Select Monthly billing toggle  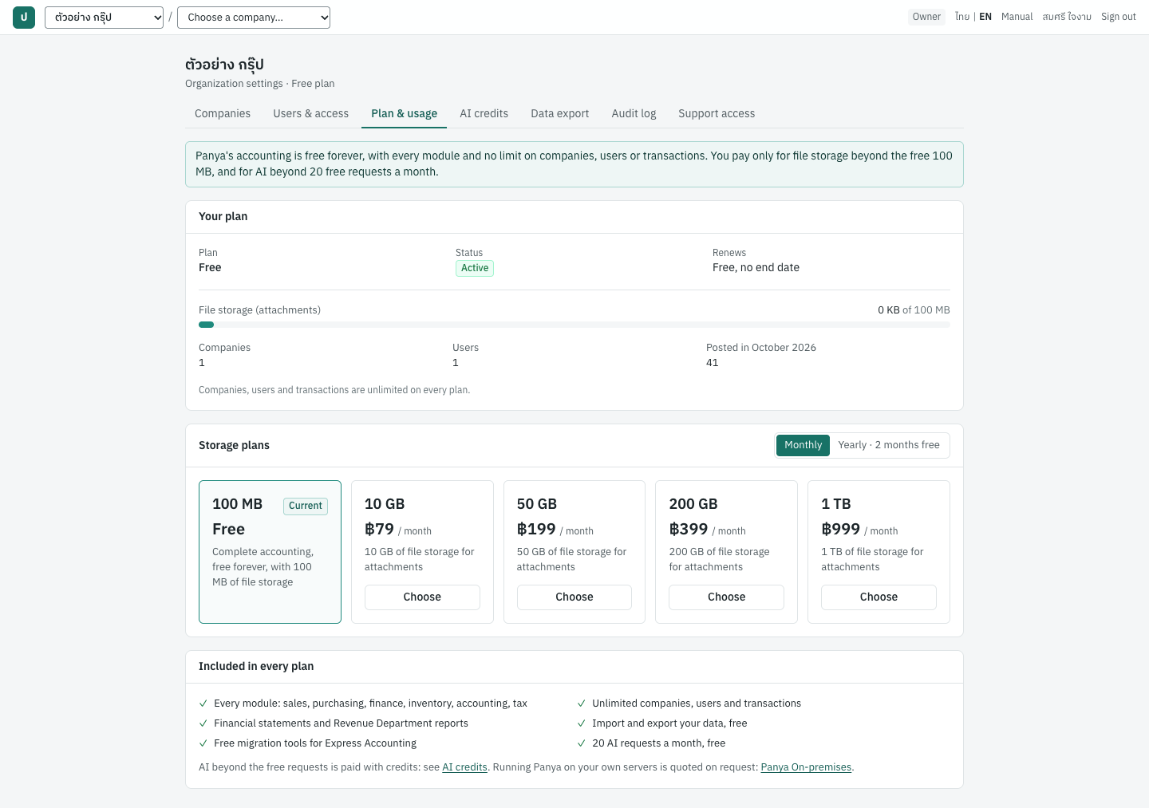pos(803,445)
